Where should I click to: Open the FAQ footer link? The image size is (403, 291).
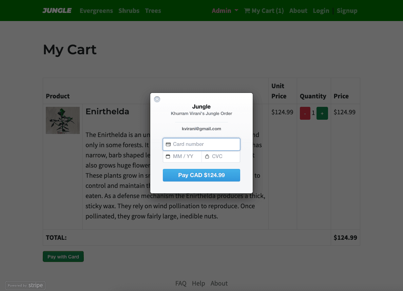click(x=181, y=283)
